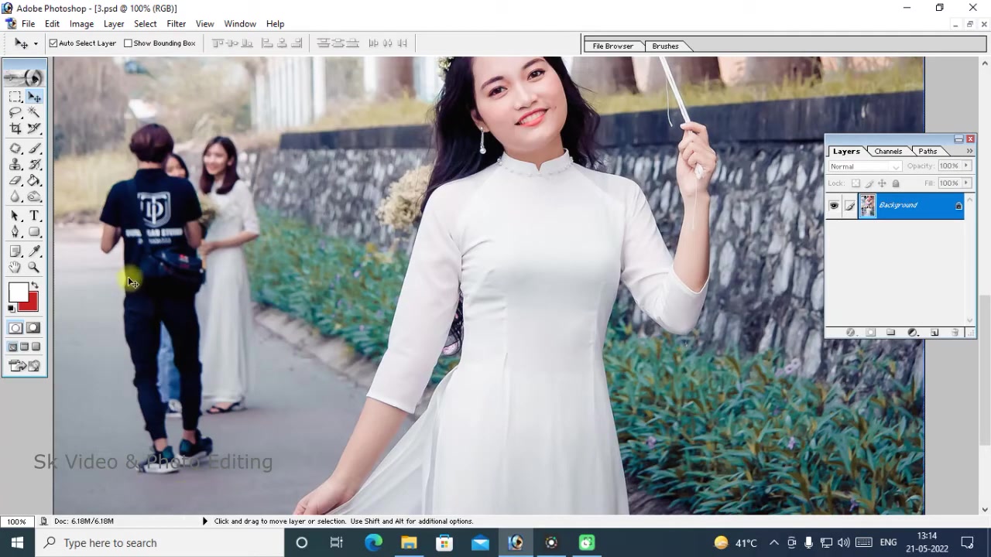Click the Windows search box

[x=159, y=542]
